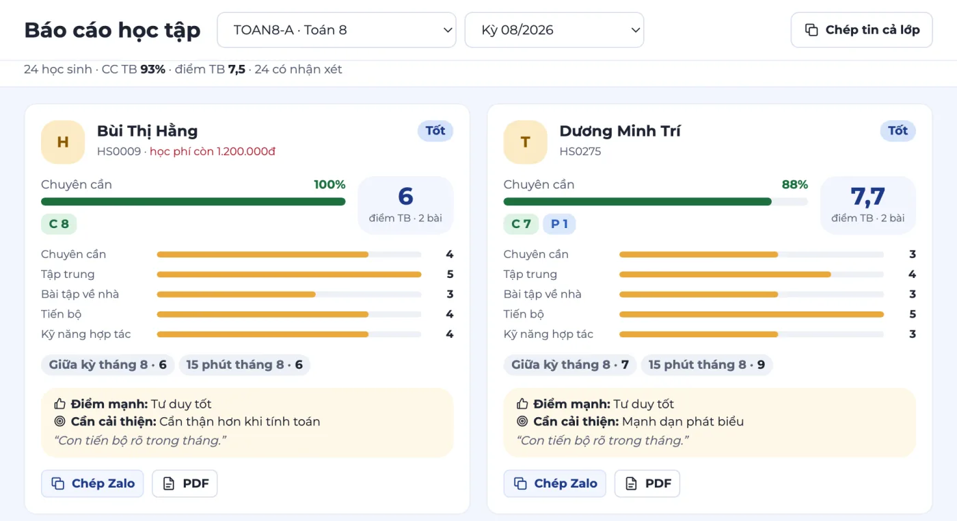Click target icon beside Cẩn thận hơn khi tính toán
Image resolution: width=957 pixels, height=521 pixels.
[x=60, y=421]
